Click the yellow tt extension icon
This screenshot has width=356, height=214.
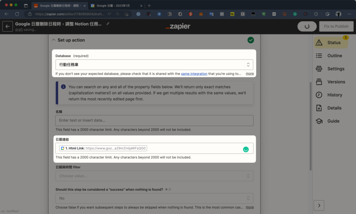click(232, 14)
